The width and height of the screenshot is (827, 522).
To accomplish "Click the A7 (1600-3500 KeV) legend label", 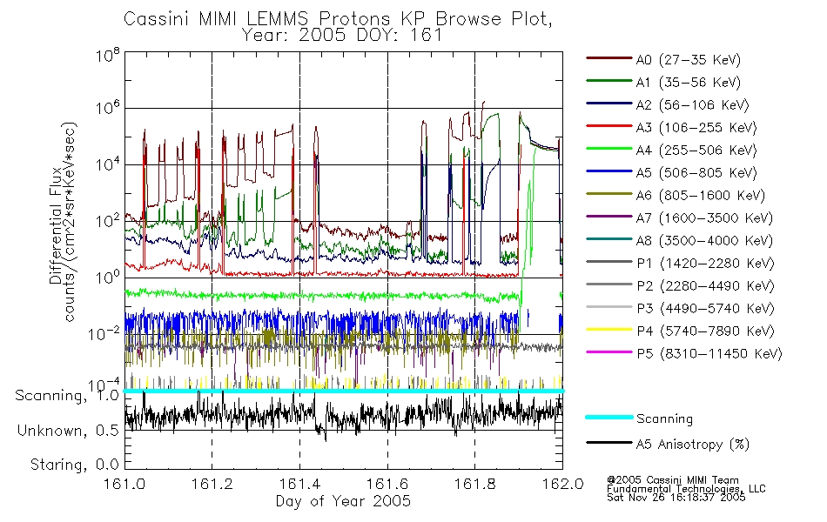I will click(704, 218).
